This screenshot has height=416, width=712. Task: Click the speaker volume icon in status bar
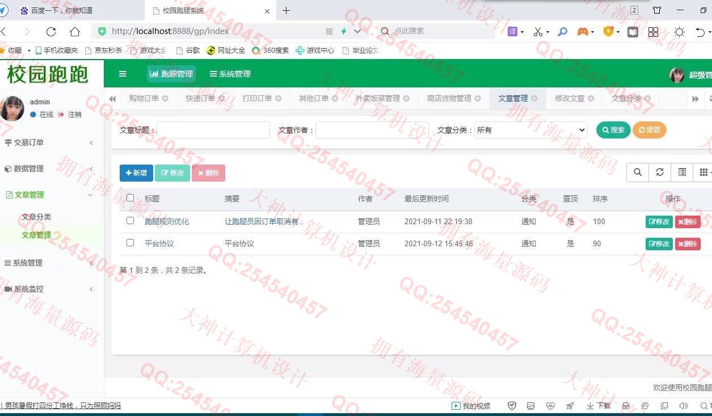pyautogui.click(x=683, y=406)
